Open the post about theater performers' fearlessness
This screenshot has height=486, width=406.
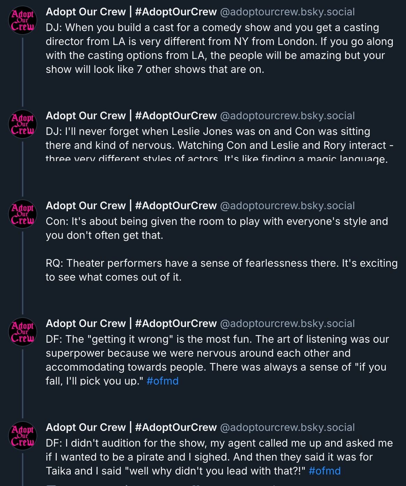(221, 270)
